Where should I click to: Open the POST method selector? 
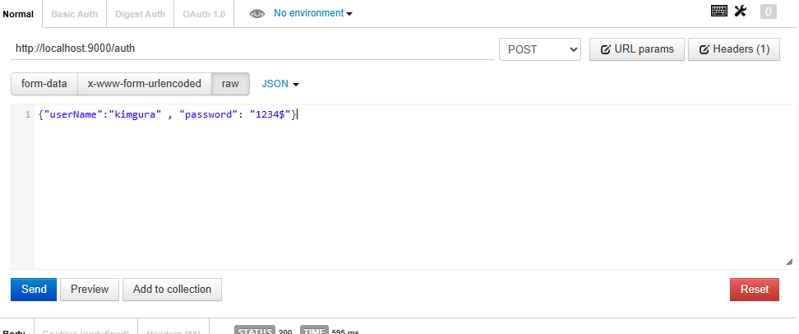pyautogui.click(x=540, y=49)
